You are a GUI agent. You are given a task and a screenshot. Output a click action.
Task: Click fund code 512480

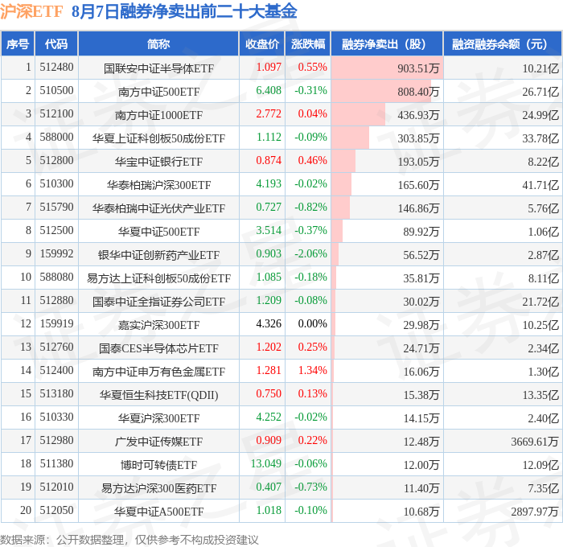(x=56, y=67)
